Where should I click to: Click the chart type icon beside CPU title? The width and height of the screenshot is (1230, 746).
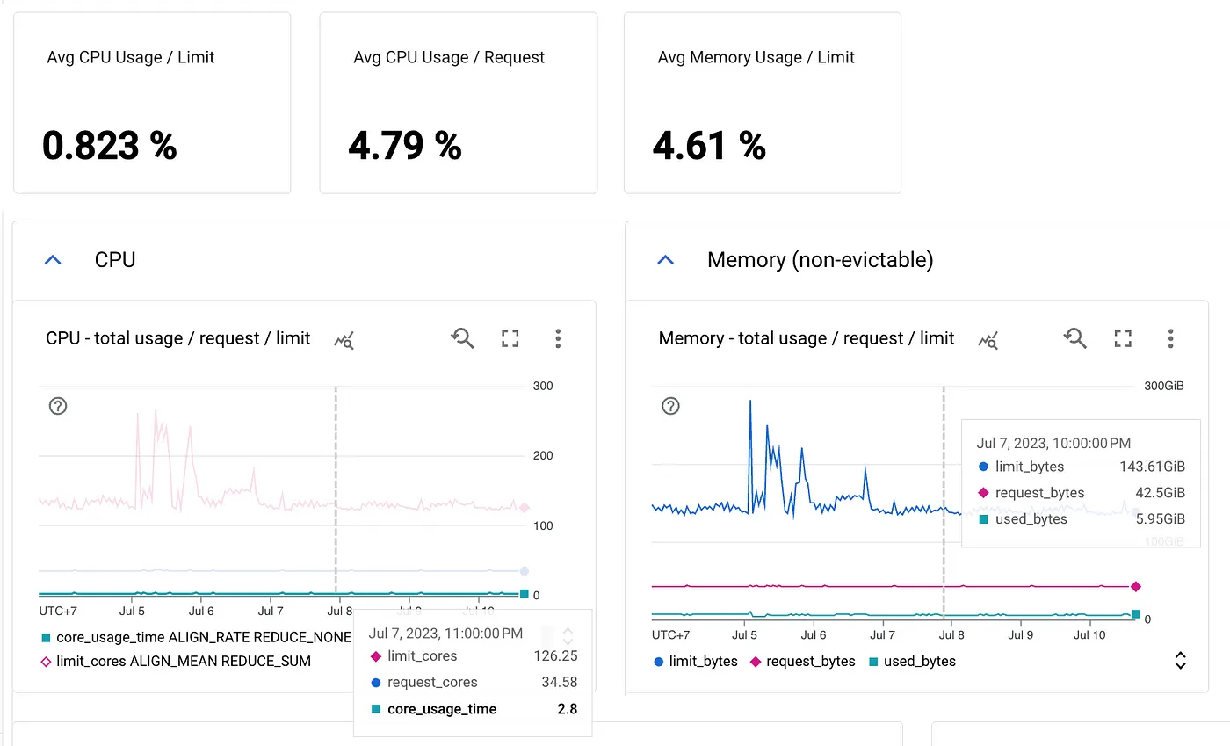(x=344, y=340)
